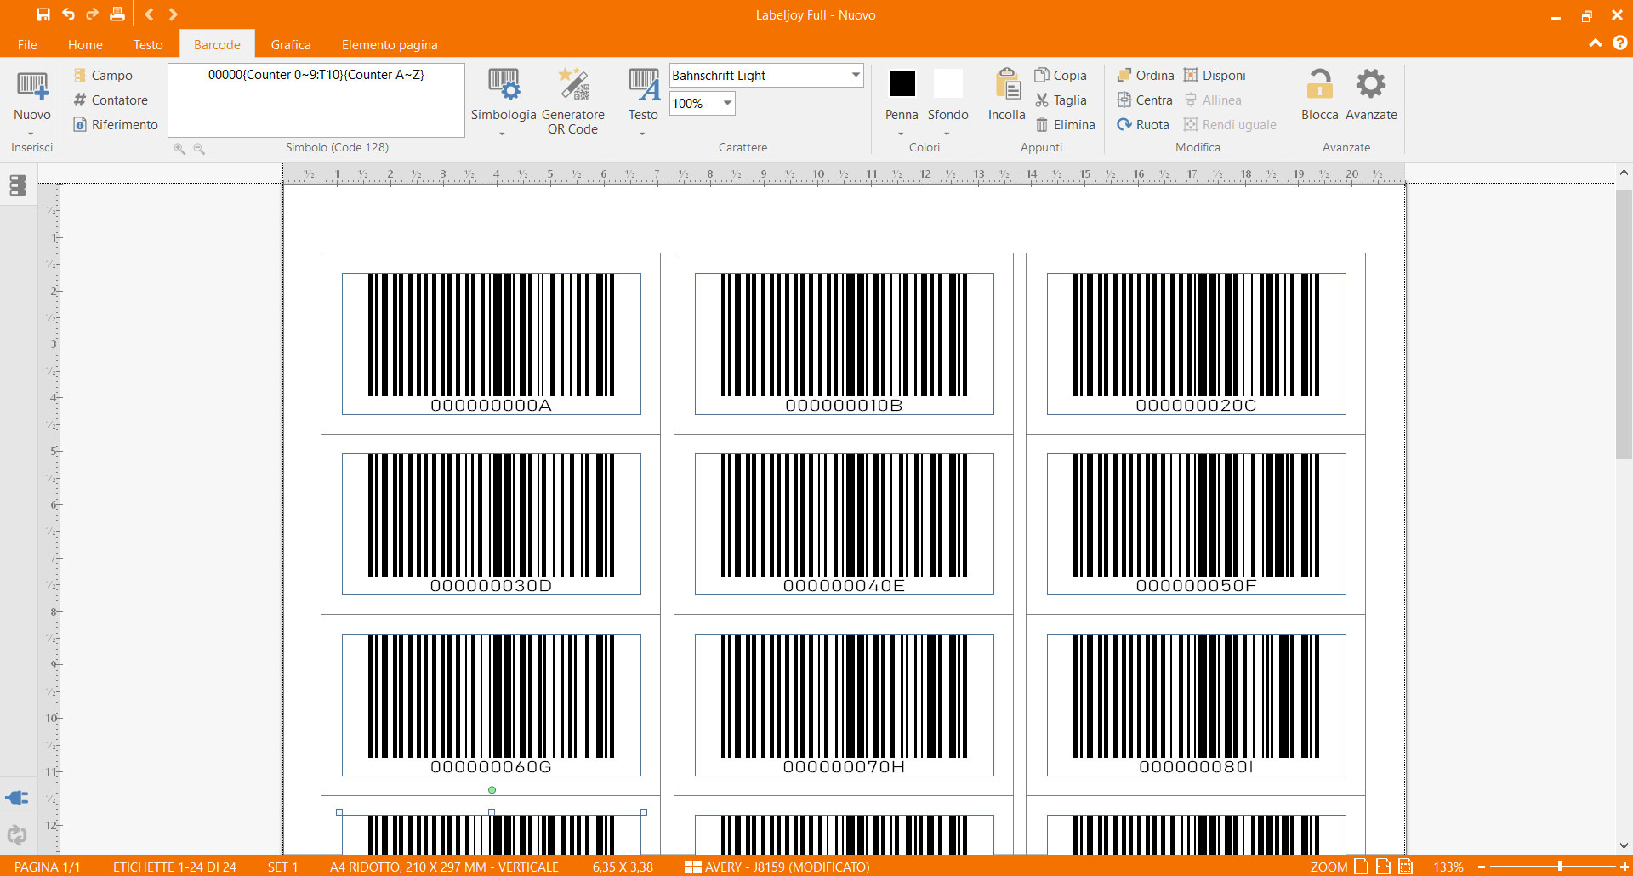Set zoom to fit page width
This screenshot has width=1633, height=876.
tap(1383, 867)
